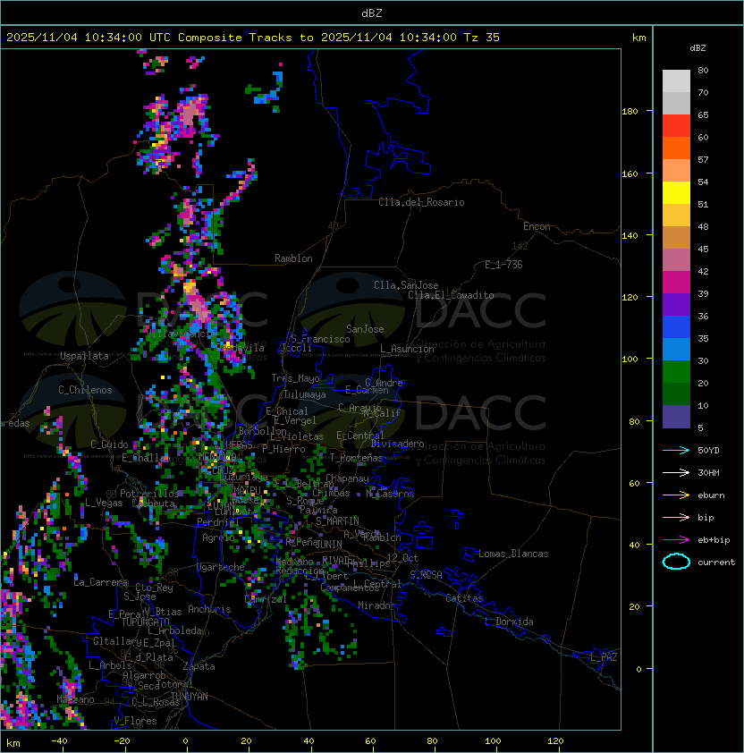Click the 'C_Guido' map label
744x753 pixels.
[x=109, y=444]
